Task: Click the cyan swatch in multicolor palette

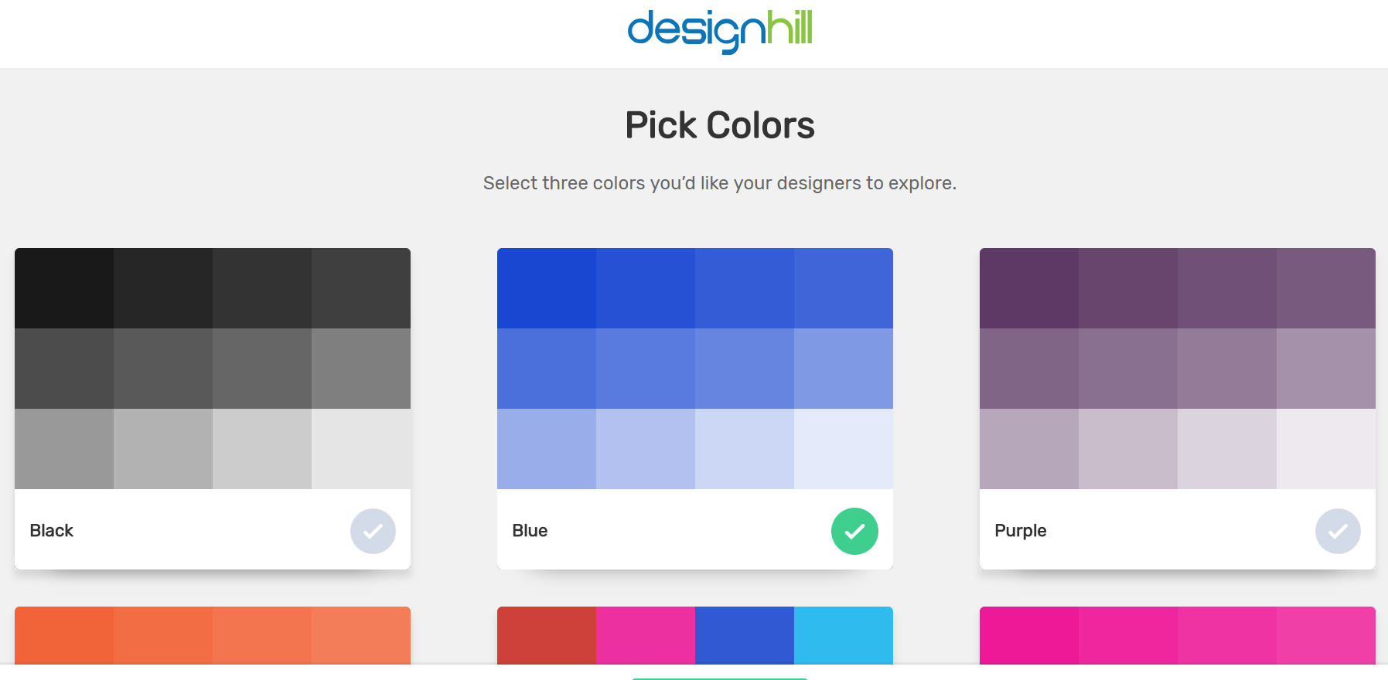Action: (844, 635)
